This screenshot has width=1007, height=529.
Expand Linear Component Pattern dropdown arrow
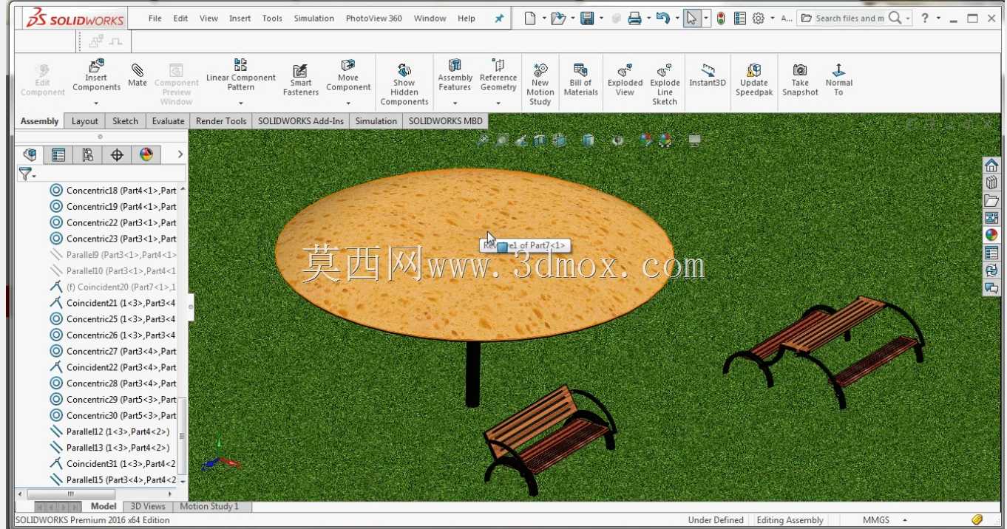[240, 103]
